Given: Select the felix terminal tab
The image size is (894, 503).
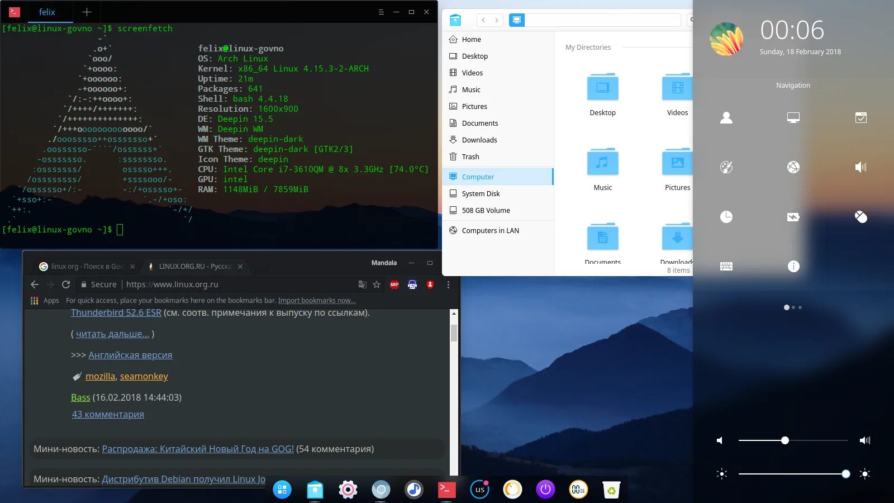Looking at the screenshot, I should (x=47, y=12).
